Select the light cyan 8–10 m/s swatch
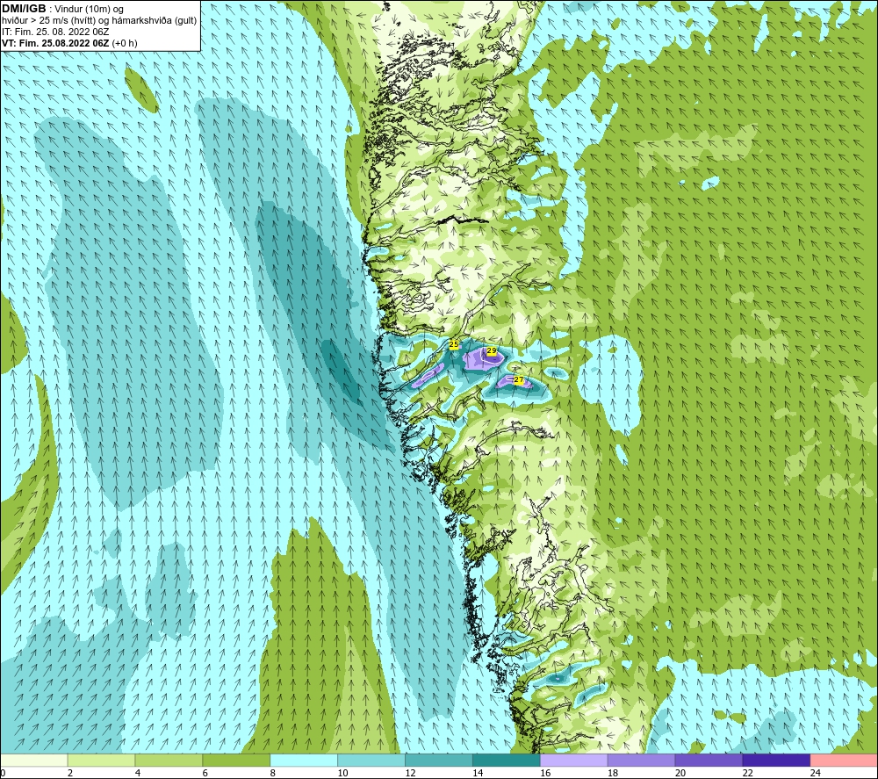878x779 pixels. pos(304,761)
